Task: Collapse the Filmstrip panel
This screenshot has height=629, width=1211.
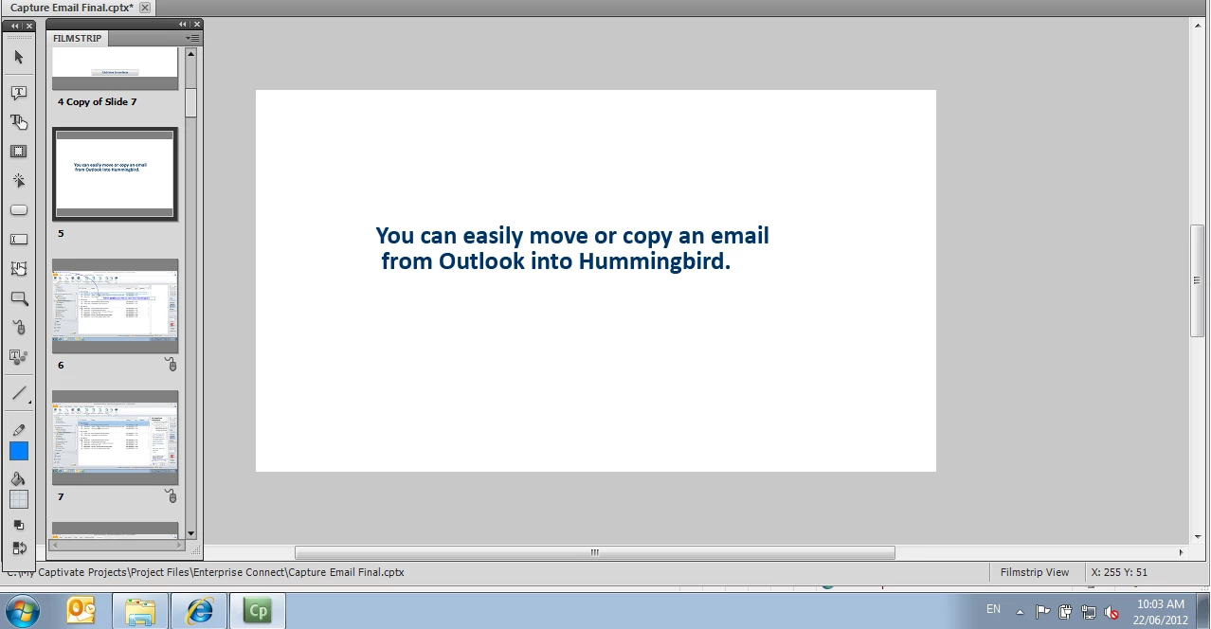Action: click(182, 25)
